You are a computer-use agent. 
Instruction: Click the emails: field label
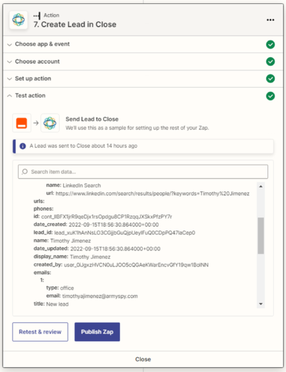coord(42,272)
